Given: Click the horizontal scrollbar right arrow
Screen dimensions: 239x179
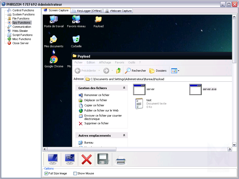Looking at the screenshot, I should tap(230, 149).
